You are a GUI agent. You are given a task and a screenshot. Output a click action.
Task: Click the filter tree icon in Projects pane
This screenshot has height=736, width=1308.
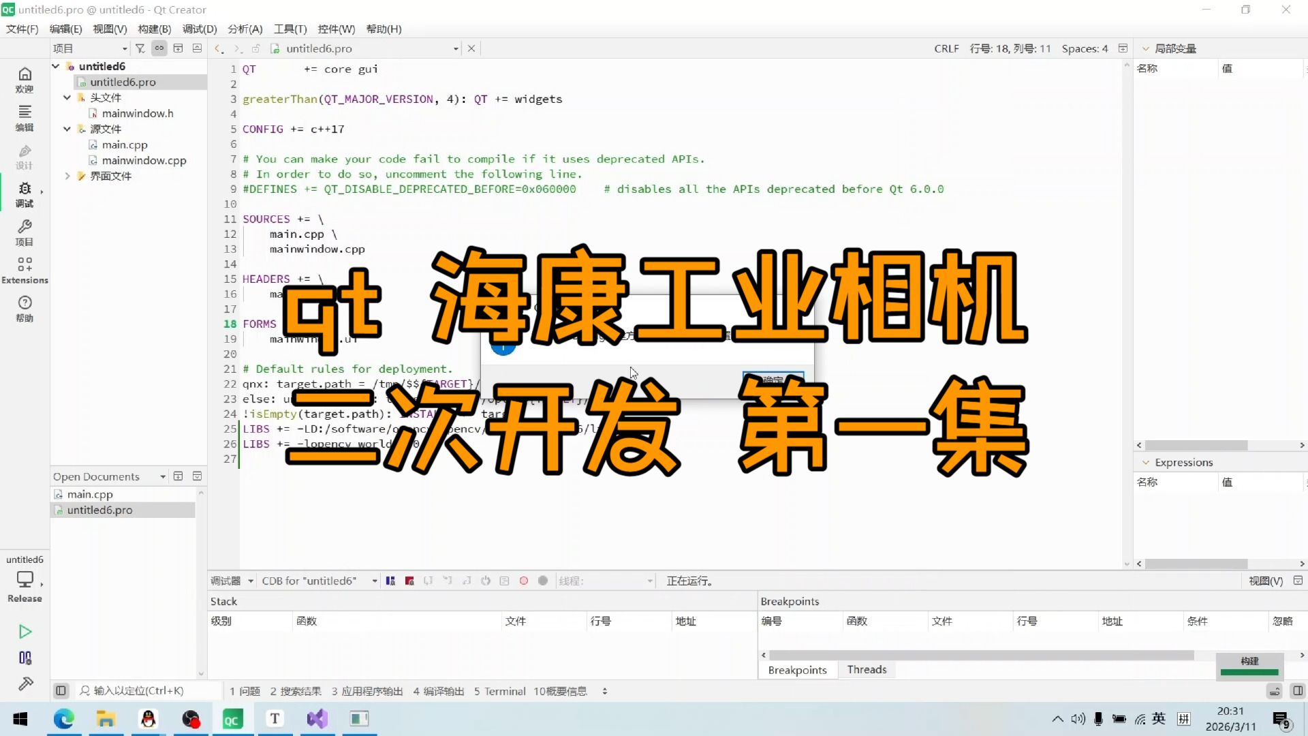pos(140,48)
